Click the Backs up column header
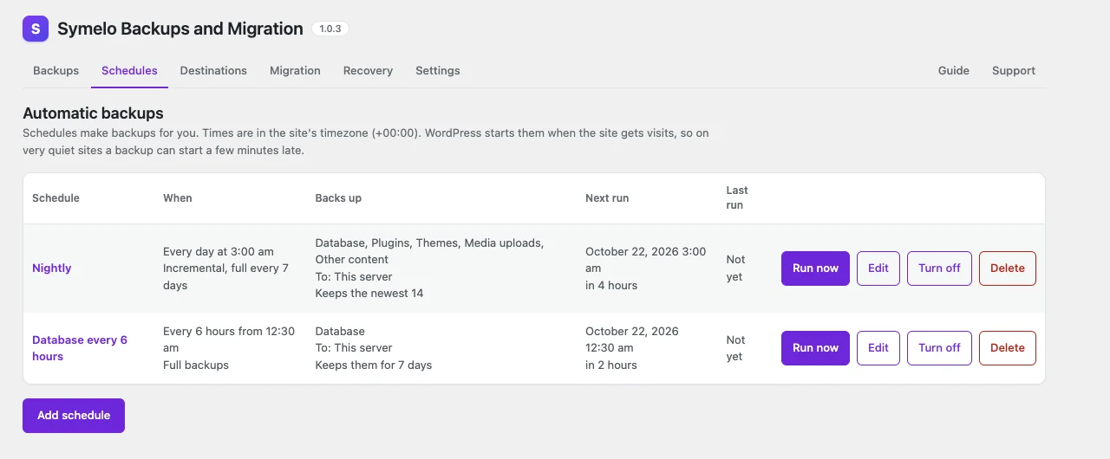This screenshot has width=1110, height=459. click(x=338, y=198)
